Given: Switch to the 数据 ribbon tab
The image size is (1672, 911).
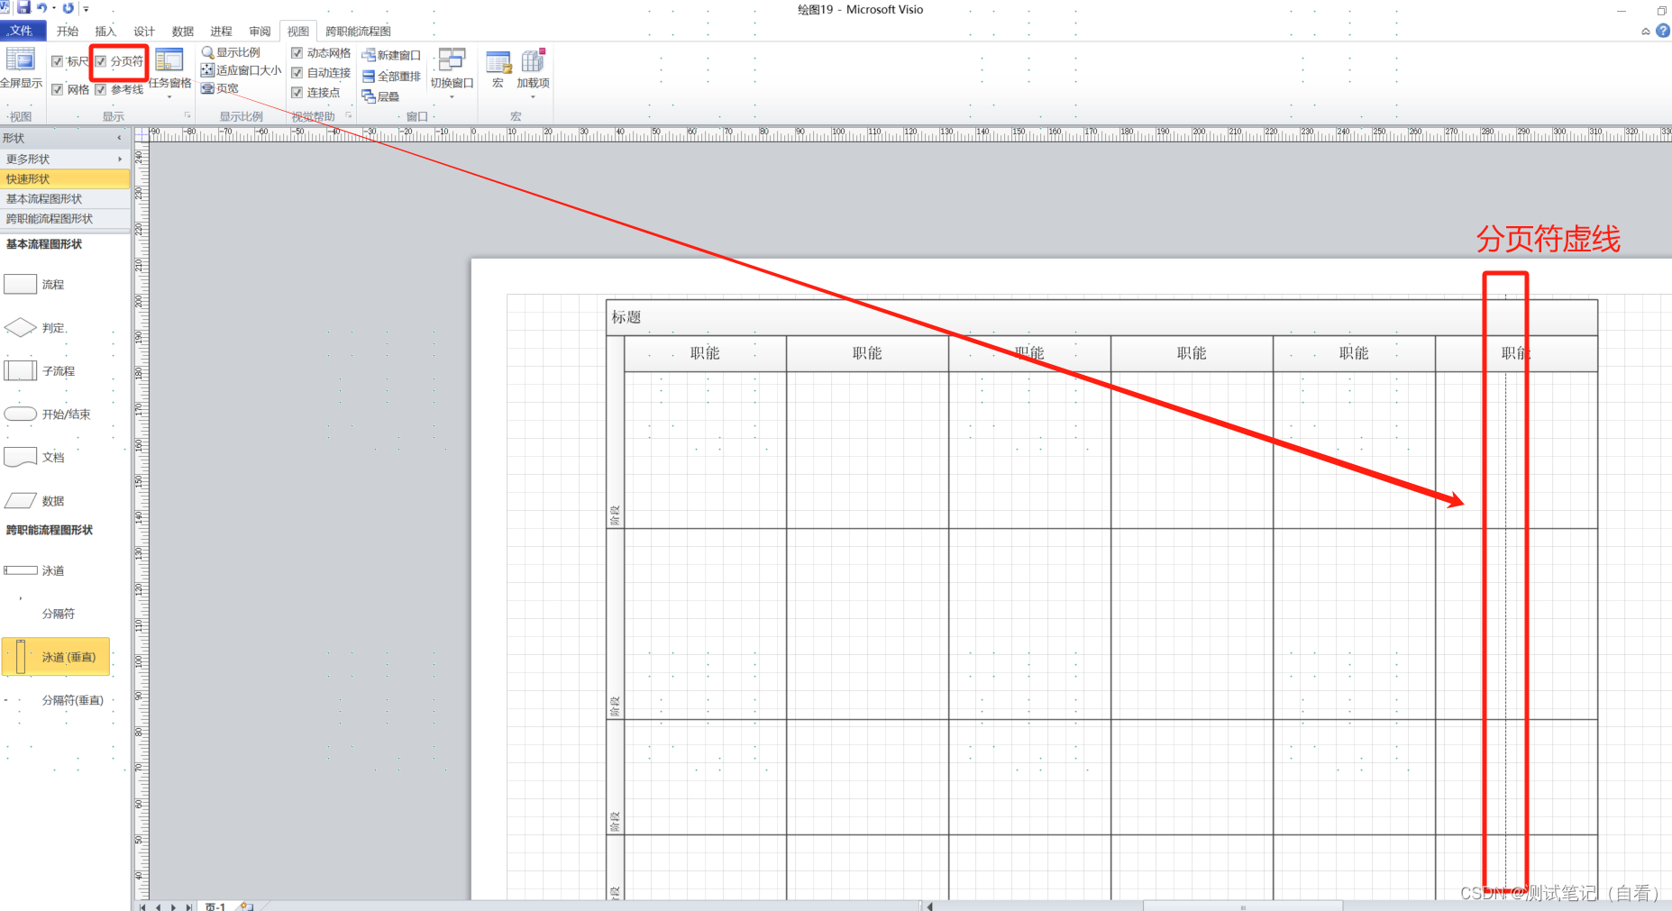Looking at the screenshot, I should tap(183, 31).
